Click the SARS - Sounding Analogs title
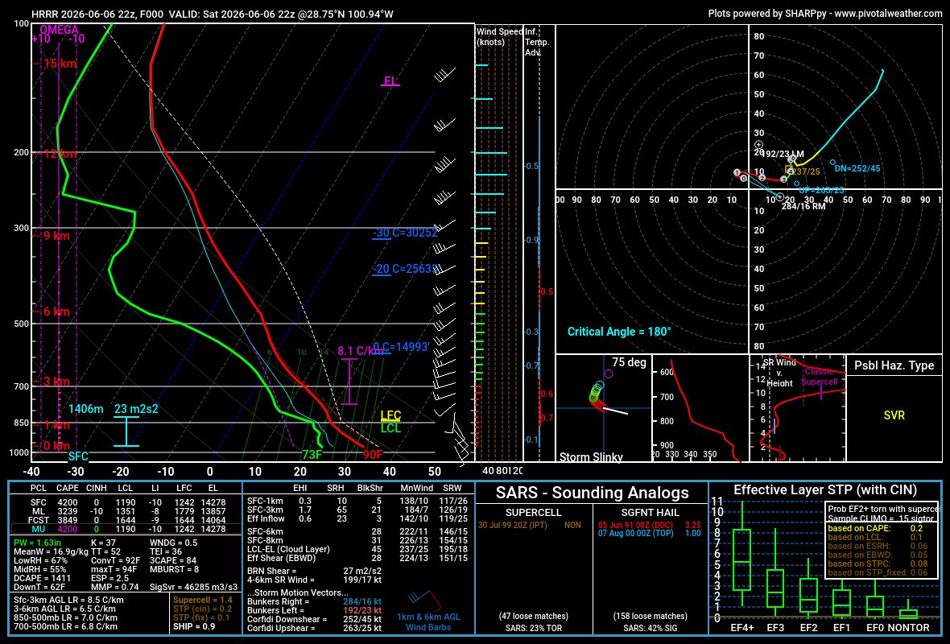This screenshot has height=644, width=950. point(592,493)
